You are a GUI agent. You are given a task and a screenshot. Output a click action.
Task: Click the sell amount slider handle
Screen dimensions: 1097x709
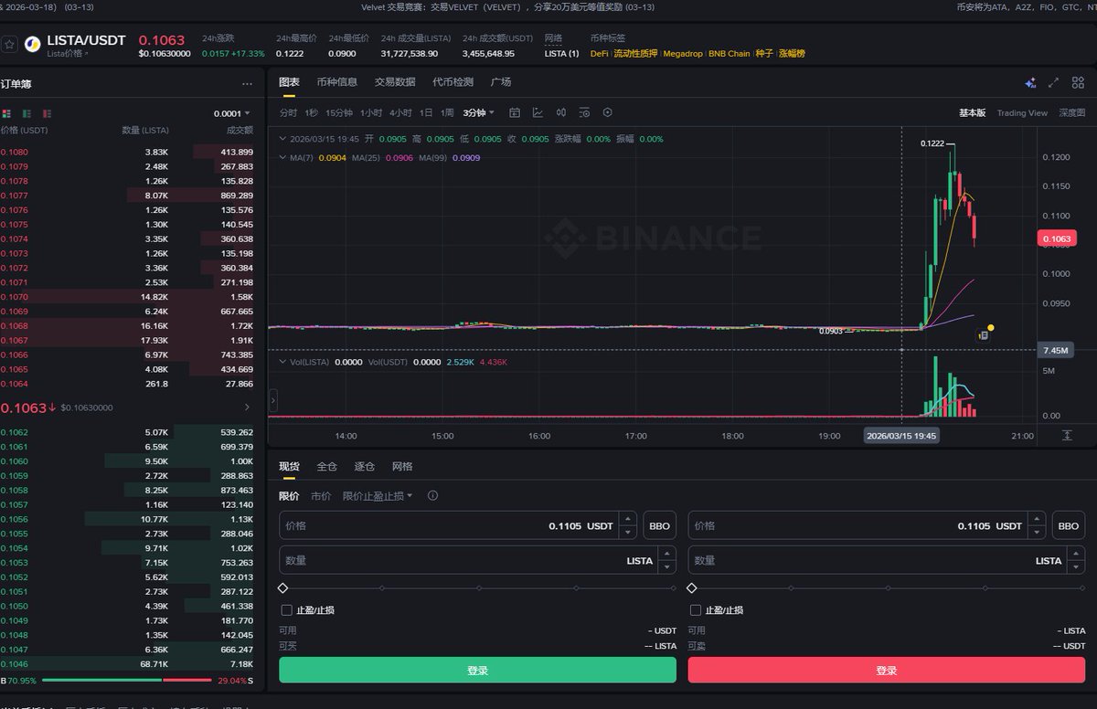click(691, 588)
